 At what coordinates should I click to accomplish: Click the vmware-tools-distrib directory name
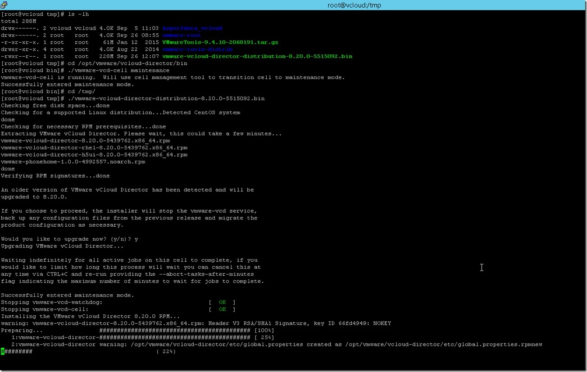click(x=197, y=49)
